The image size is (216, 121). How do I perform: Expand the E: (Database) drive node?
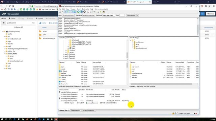click(64, 56)
